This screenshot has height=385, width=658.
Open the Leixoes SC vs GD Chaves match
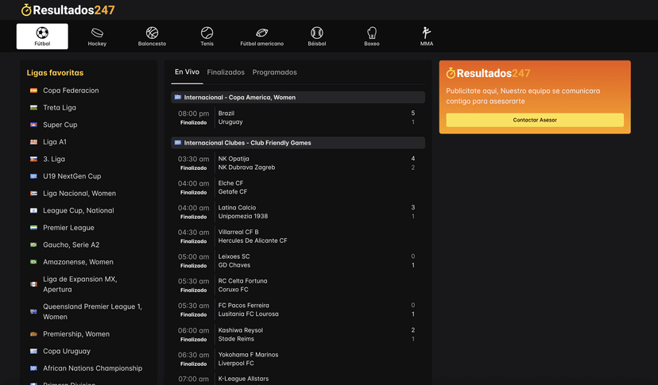(x=298, y=260)
